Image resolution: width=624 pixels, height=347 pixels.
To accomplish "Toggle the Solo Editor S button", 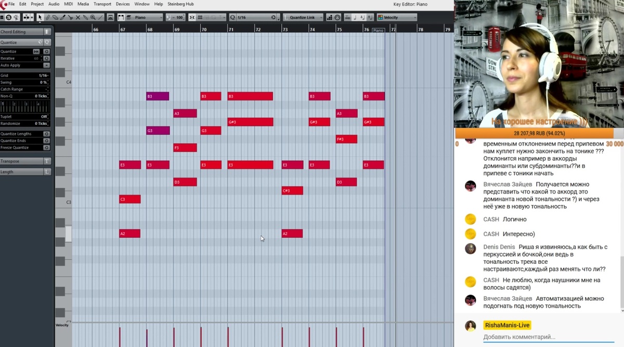I will coord(8,17).
